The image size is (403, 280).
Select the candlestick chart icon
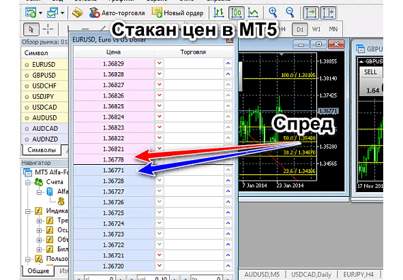coord(236,12)
